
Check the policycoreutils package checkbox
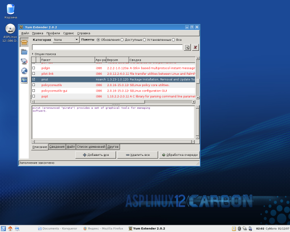click(x=34, y=85)
